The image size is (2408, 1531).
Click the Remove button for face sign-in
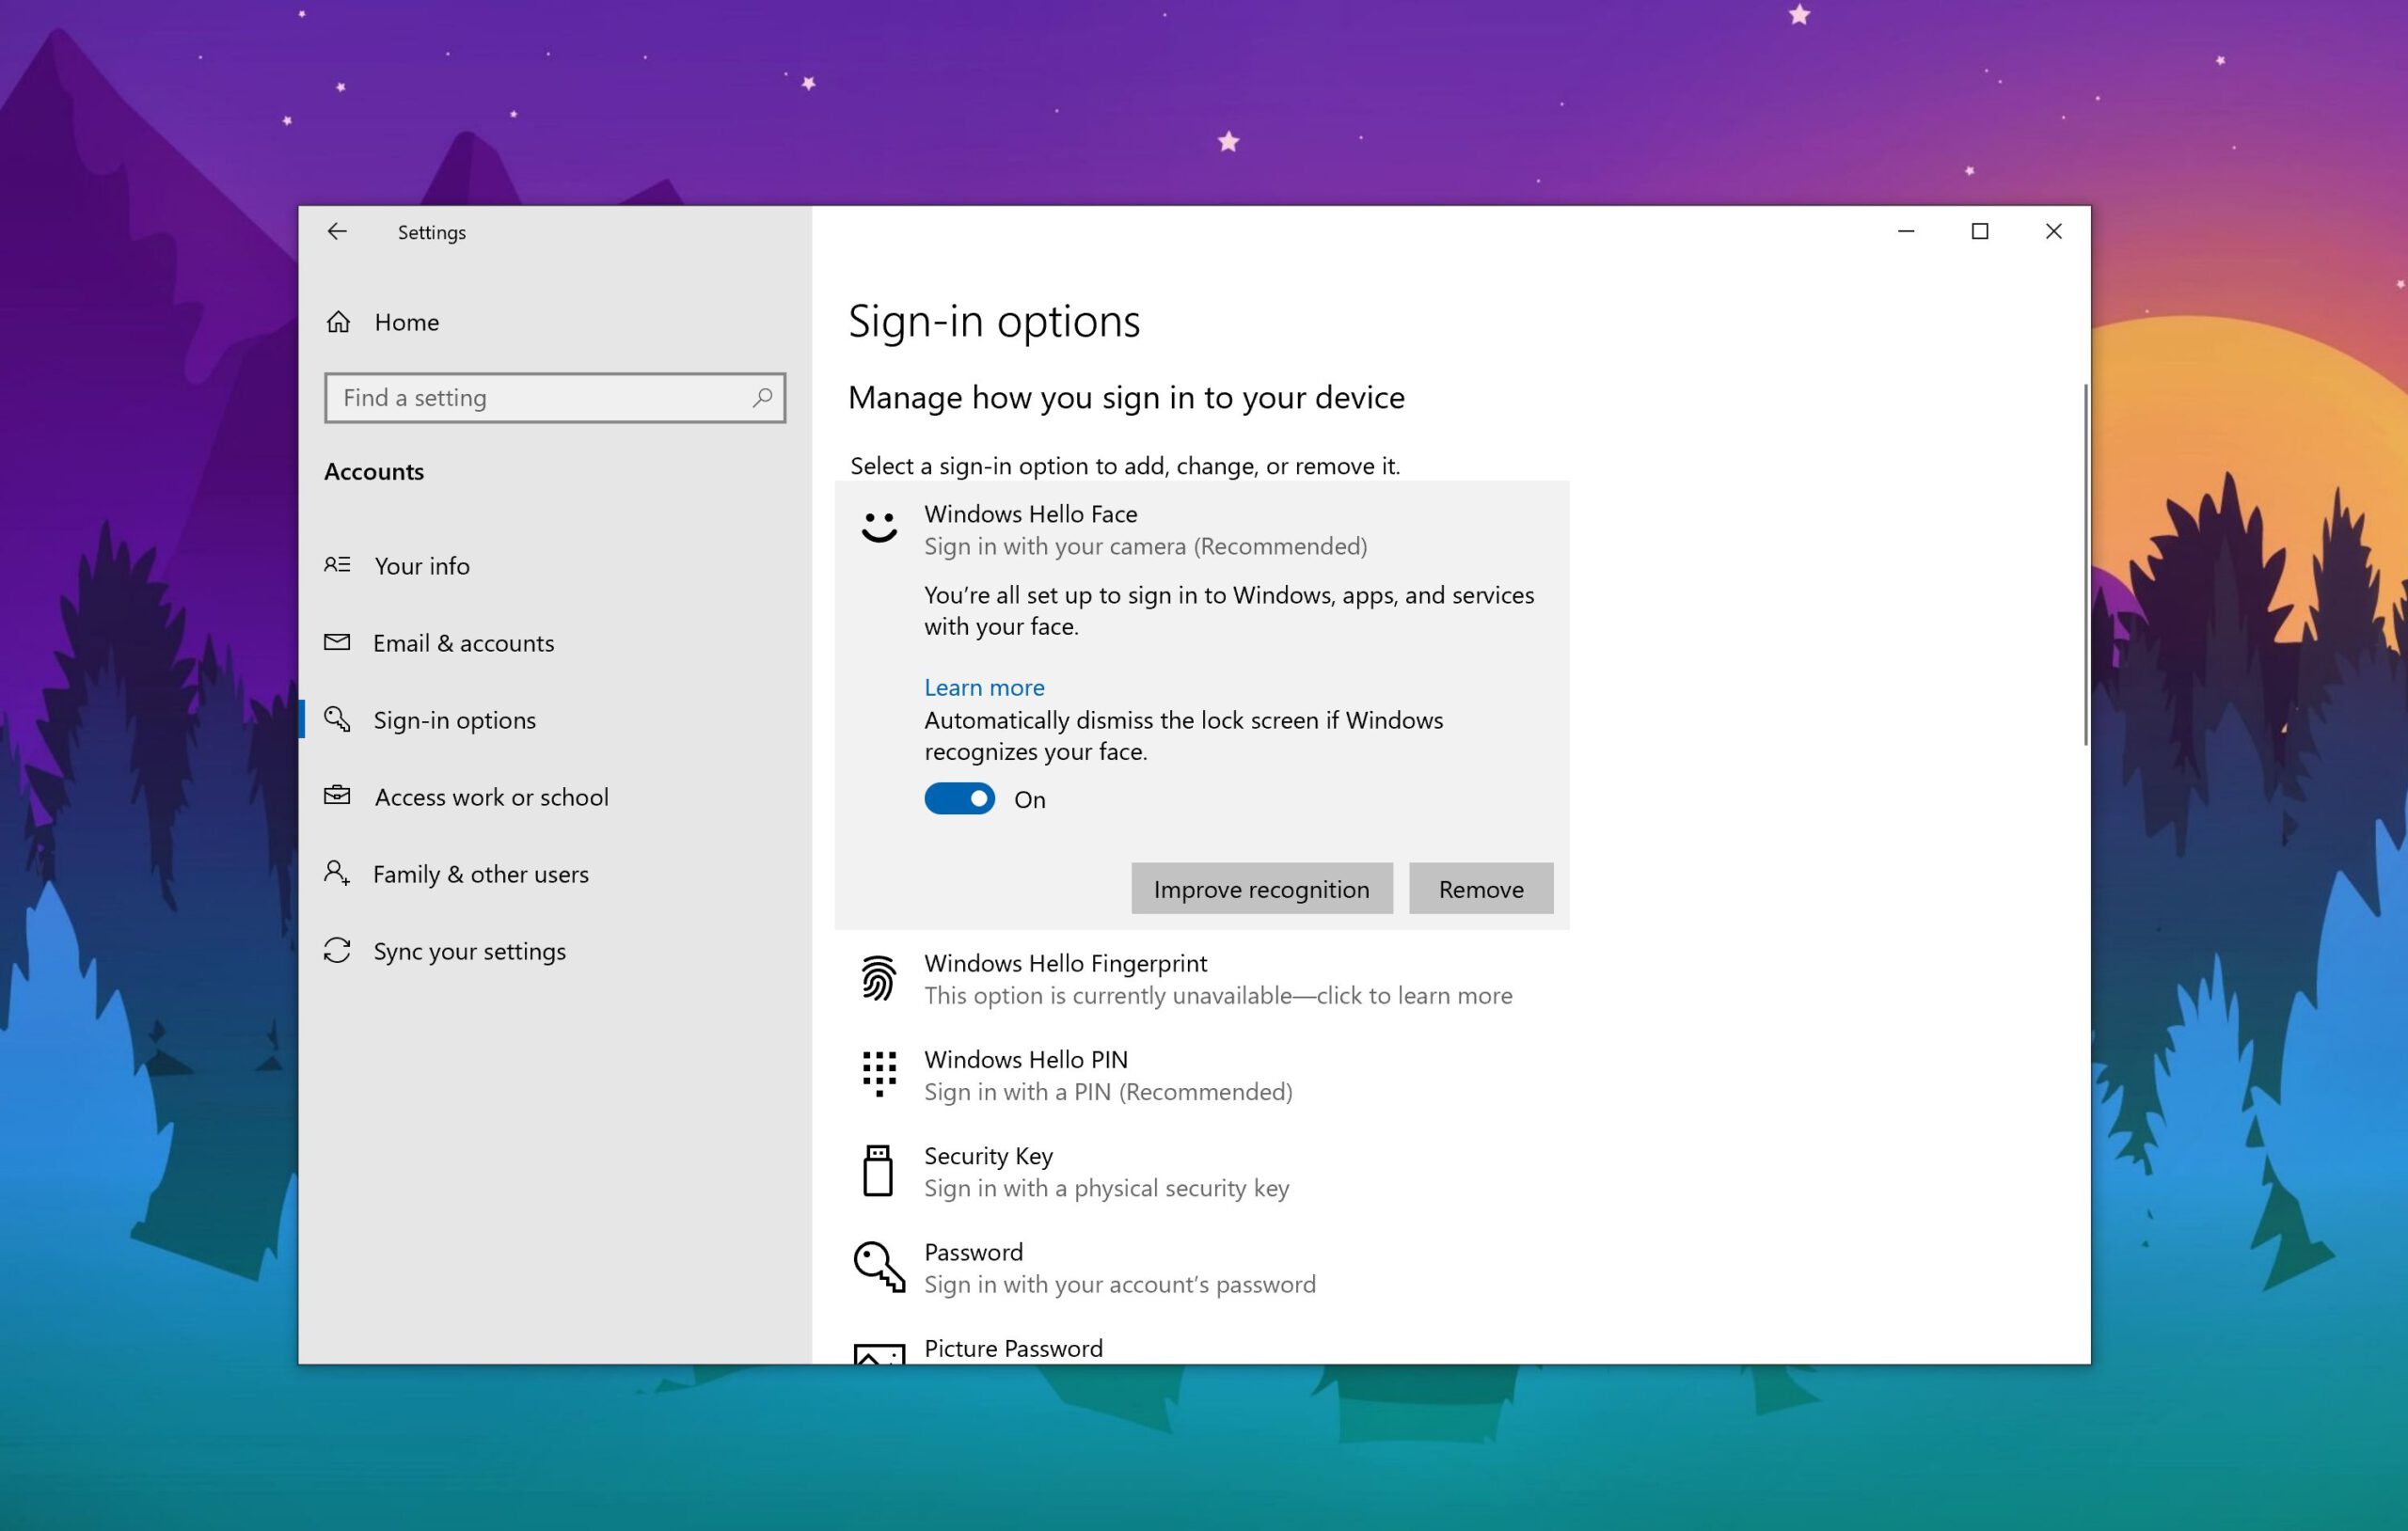(x=1481, y=888)
